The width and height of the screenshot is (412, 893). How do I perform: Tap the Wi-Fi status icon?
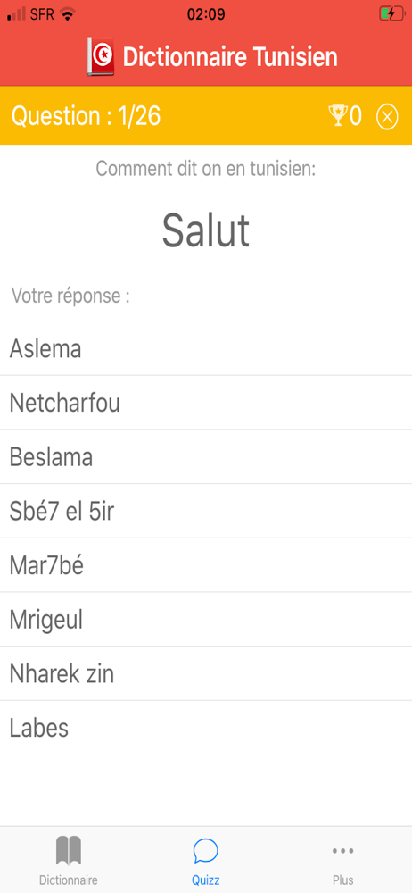[68, 14]
